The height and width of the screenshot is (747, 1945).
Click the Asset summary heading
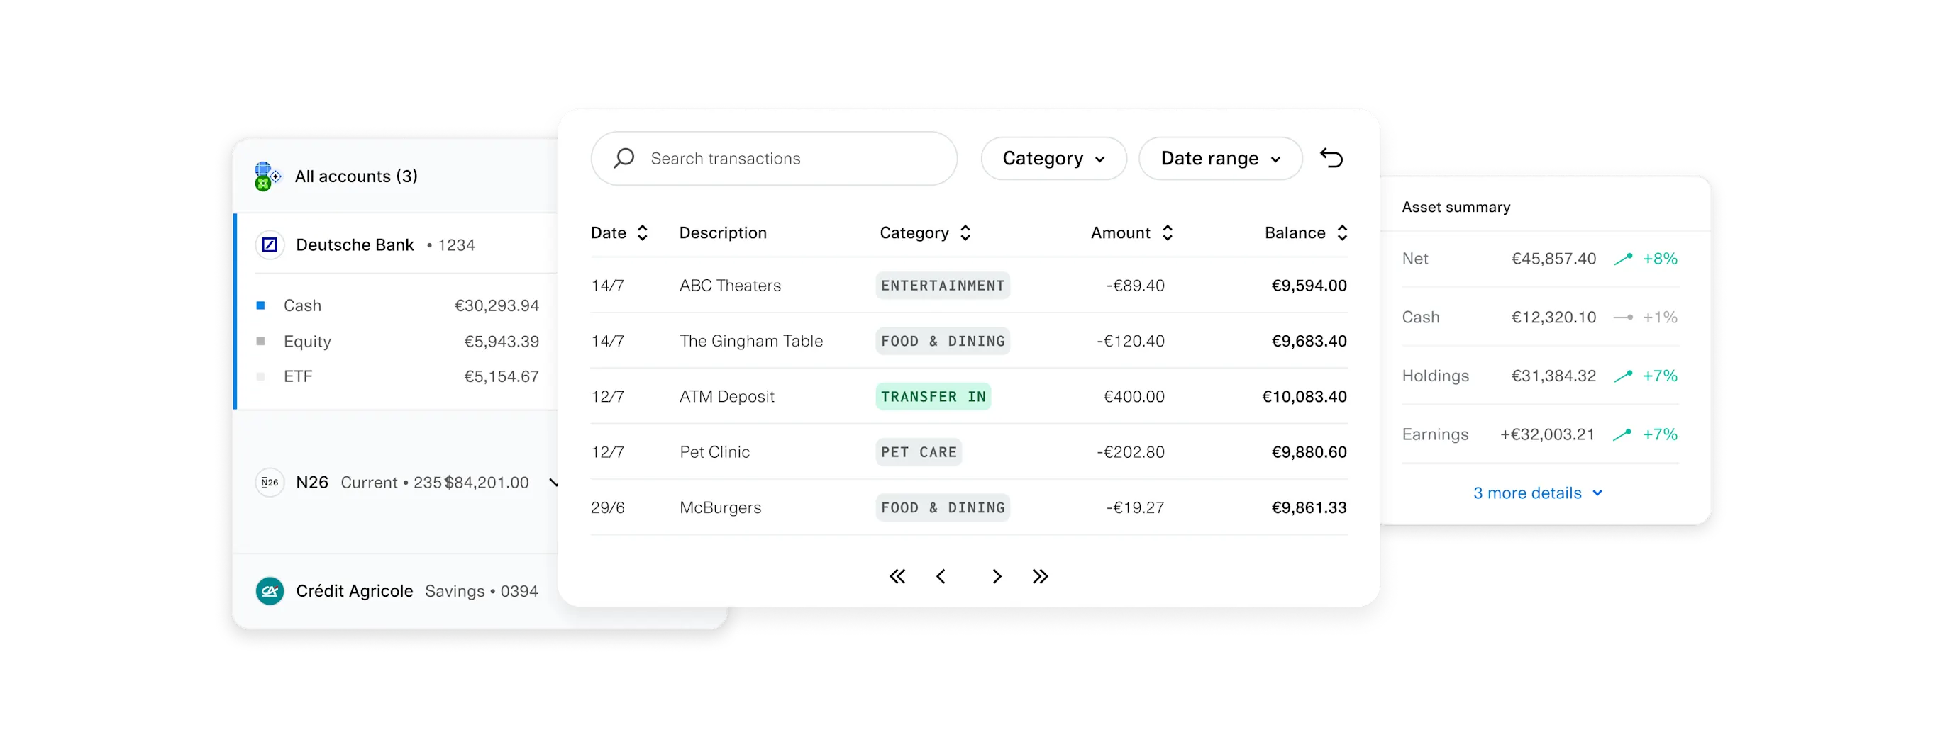(x=1456, y=207)
